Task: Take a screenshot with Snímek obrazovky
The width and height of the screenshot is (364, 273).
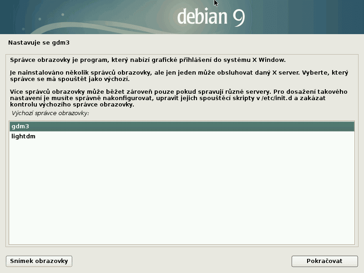Action: 39,261
